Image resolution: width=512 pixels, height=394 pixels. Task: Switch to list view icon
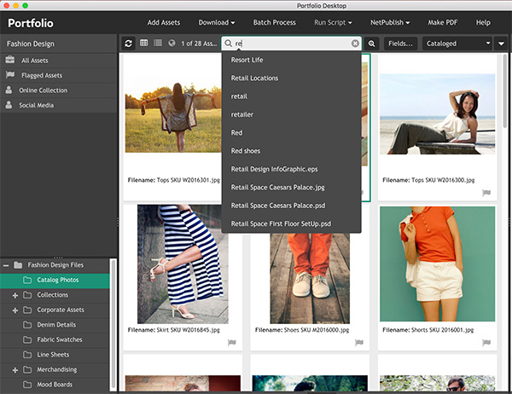pyautogui.click(x=158, y=43)
